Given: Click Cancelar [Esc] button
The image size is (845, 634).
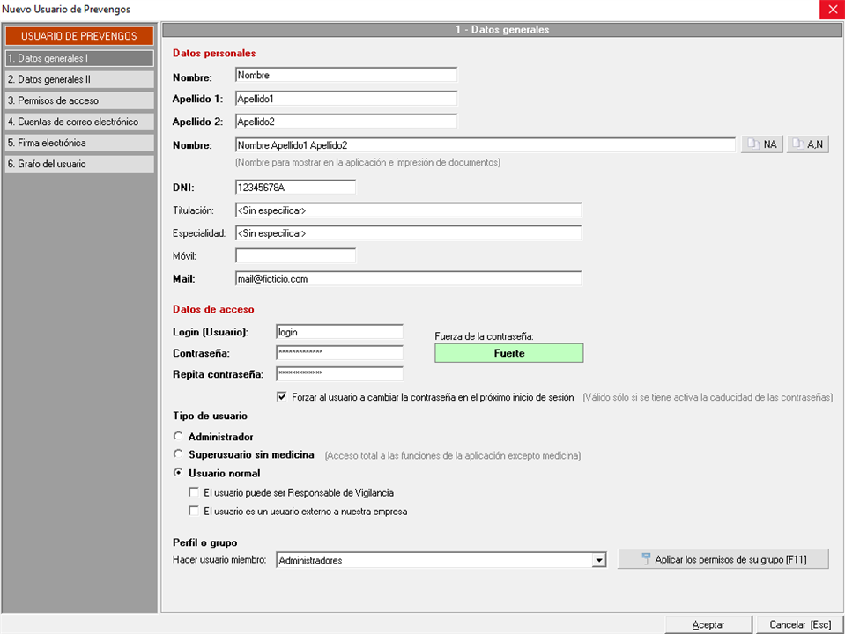Looking at the screenshot, I should tap(799, 624).
